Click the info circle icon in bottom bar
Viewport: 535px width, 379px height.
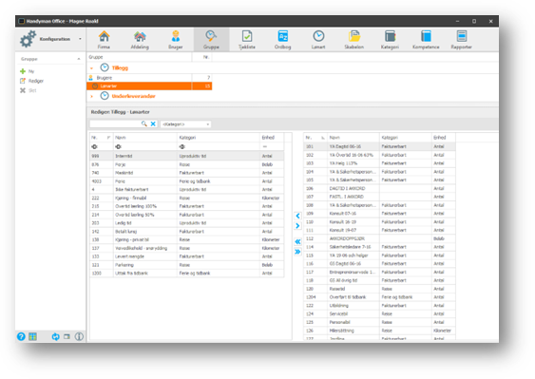point(79,336)
